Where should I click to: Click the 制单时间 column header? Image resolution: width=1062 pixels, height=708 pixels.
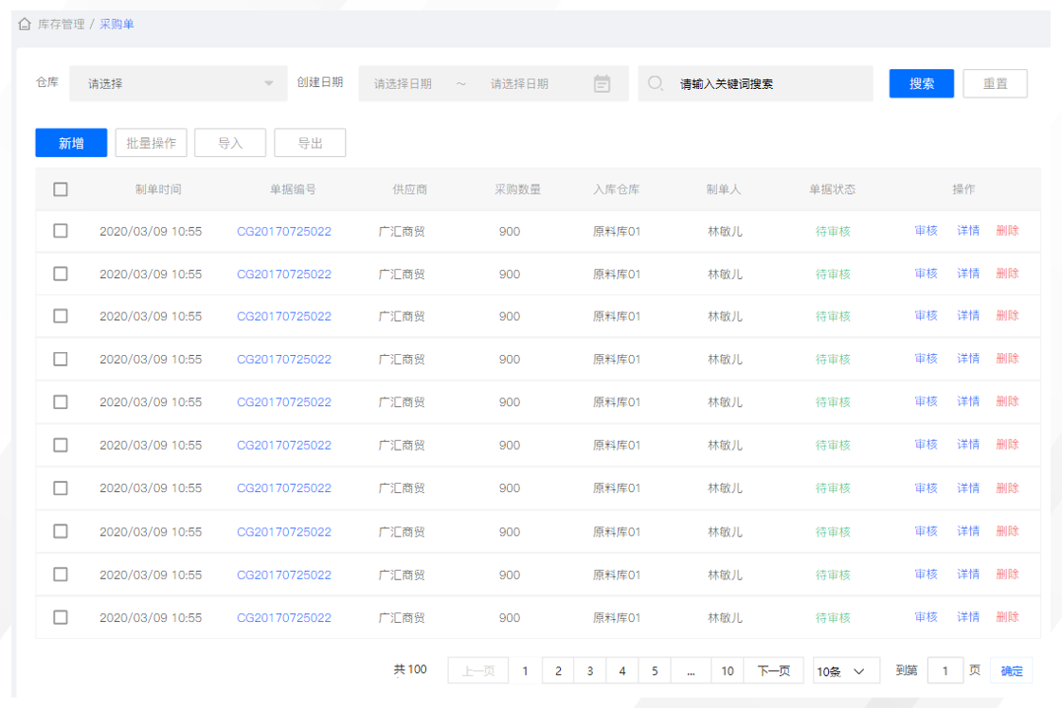click(158, 189)
